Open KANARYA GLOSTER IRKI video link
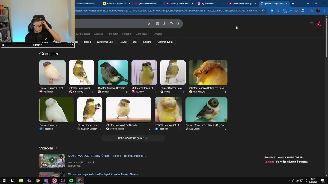This screenshot has width=328, height=184. tap(108, 156)
